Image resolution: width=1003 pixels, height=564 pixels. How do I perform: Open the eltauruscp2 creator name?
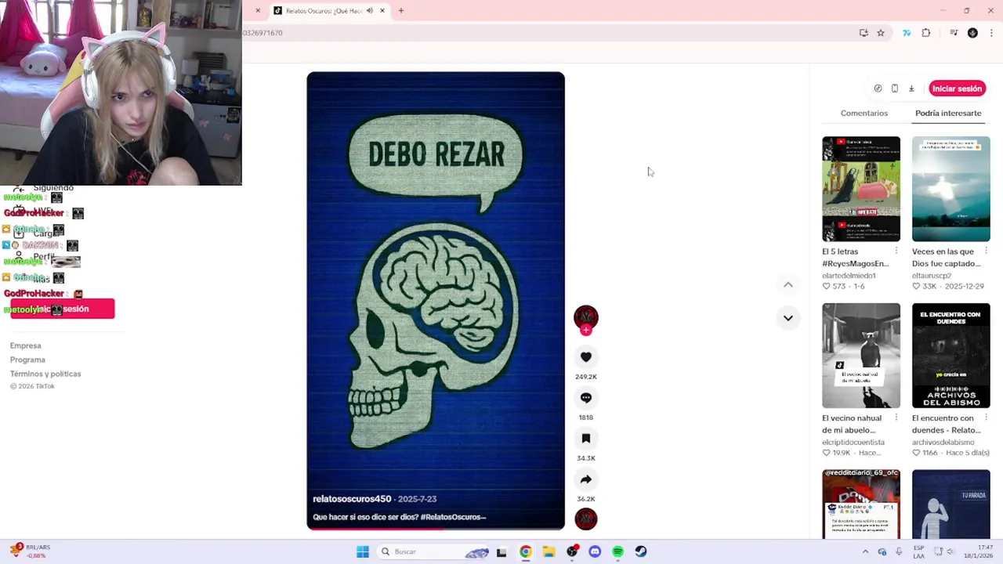coord(932,276)
